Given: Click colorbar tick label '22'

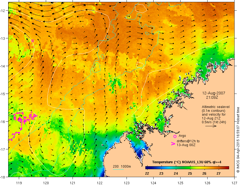Looking at the screenshot, I should pyautogui.click(x=147, y=173).
